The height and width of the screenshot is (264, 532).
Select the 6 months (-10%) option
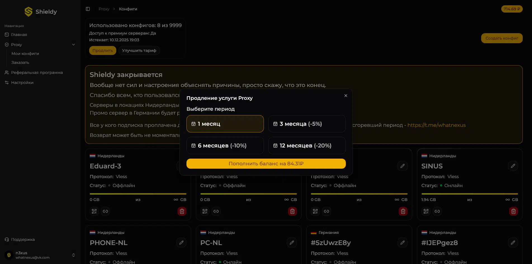coord(225,146)
